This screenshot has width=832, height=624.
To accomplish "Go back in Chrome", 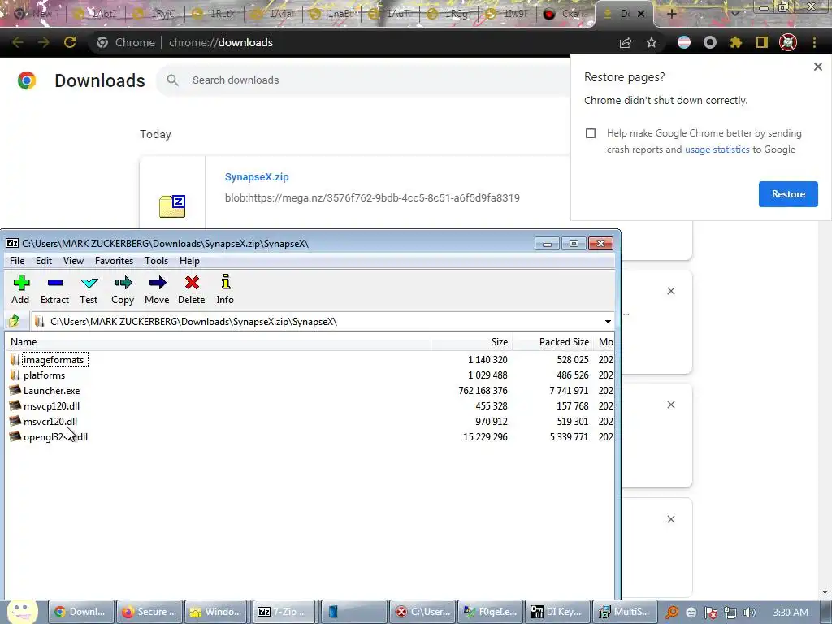I will (x=18, y=42).
